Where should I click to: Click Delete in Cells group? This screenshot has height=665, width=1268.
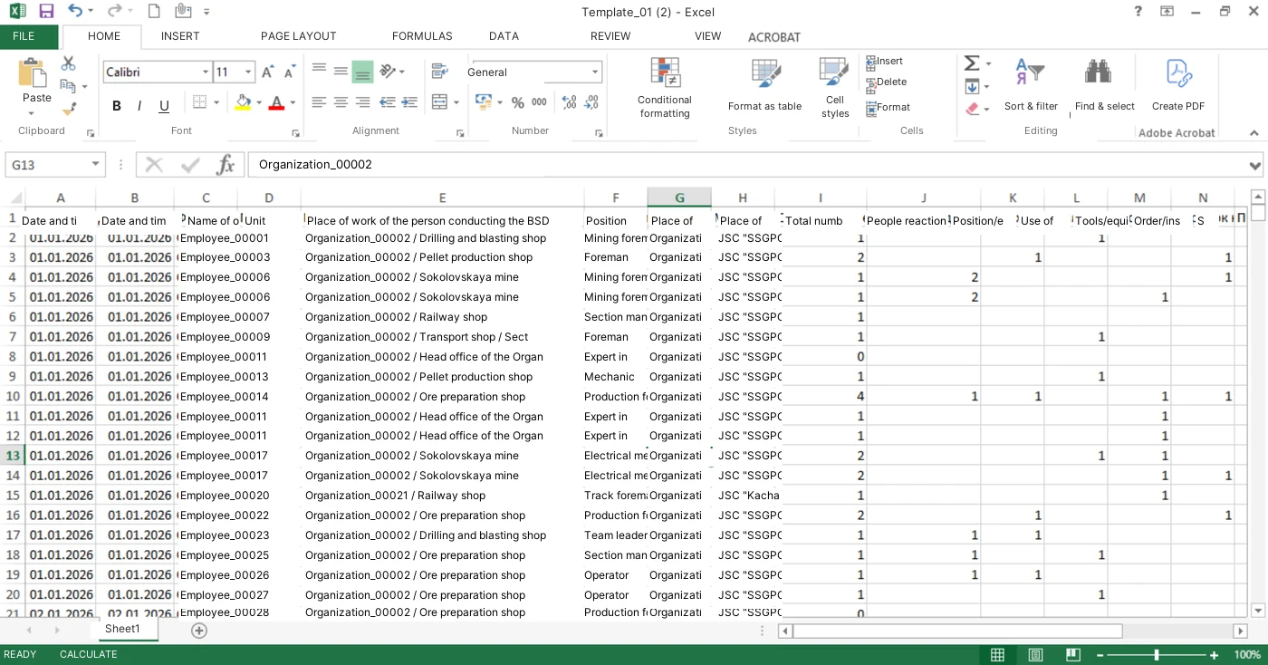tap(887, 82)
